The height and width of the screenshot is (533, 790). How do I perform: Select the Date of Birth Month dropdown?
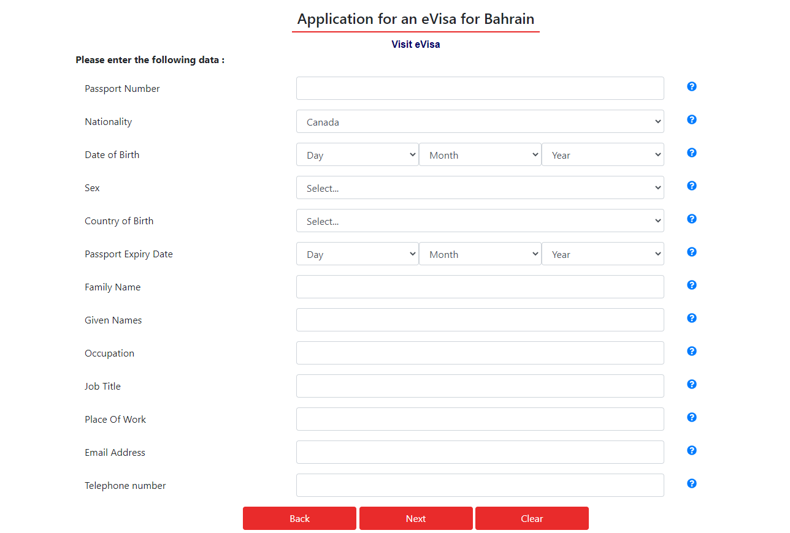tap(480, 154)
